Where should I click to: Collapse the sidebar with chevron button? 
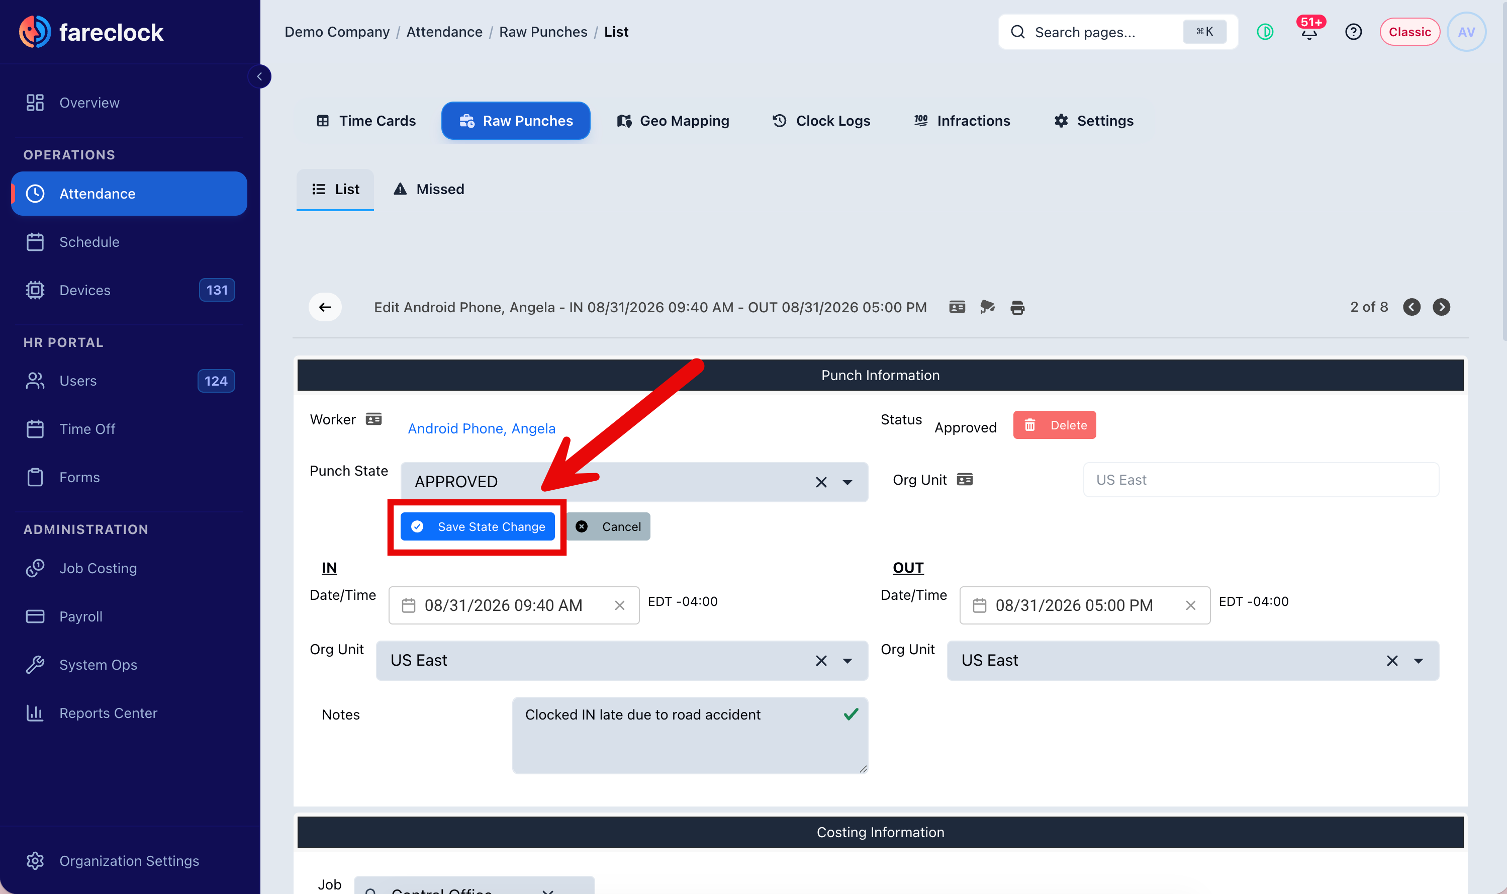(259, 76)
